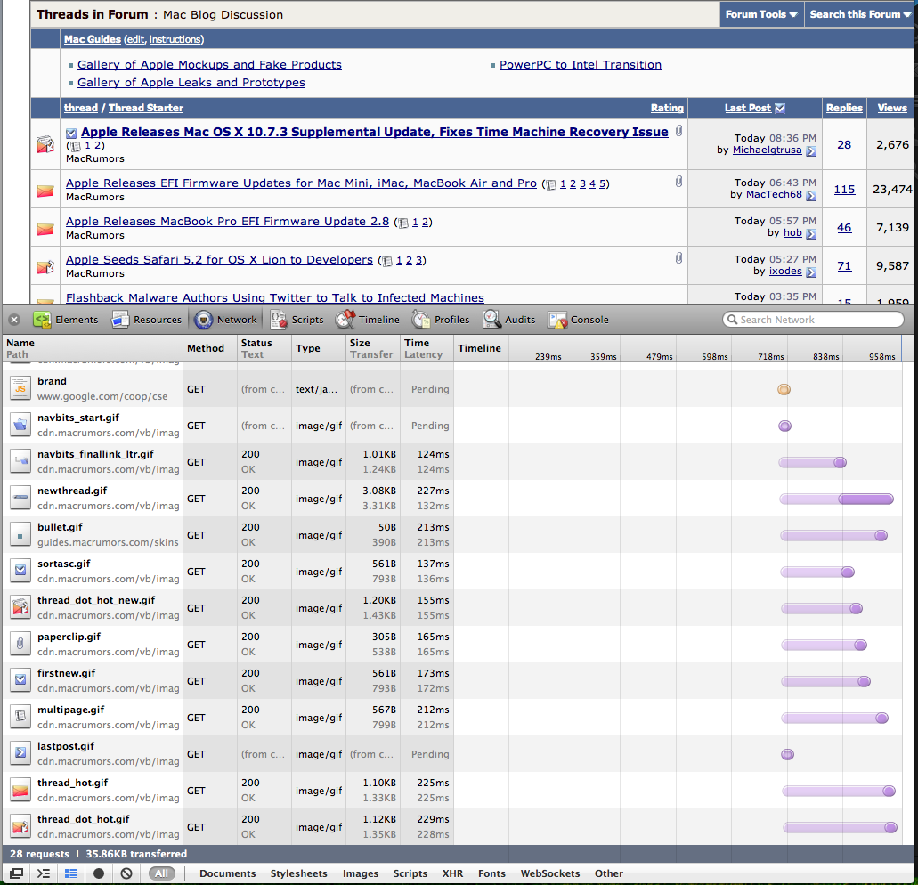Go to last post by Michaelgtrusa arrow icon
This screenshot has height=885, width=918.
pos(811,151)
